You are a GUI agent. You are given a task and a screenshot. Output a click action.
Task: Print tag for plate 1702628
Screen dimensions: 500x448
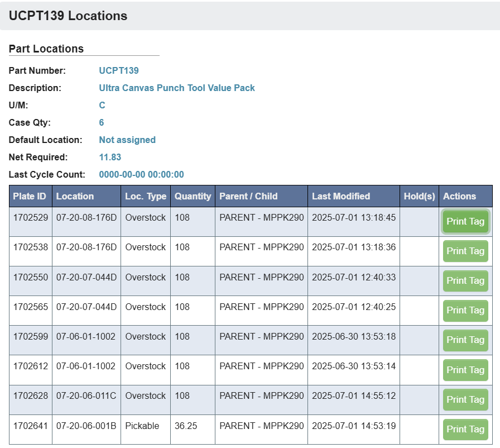[465, 399]
